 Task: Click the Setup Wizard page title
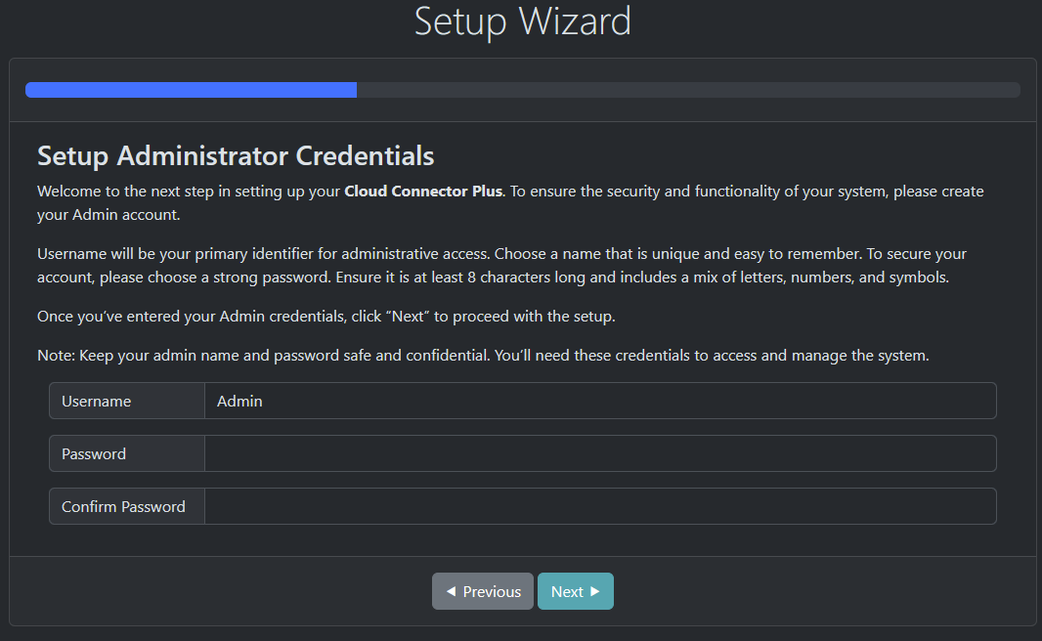[x=522, y=21]
